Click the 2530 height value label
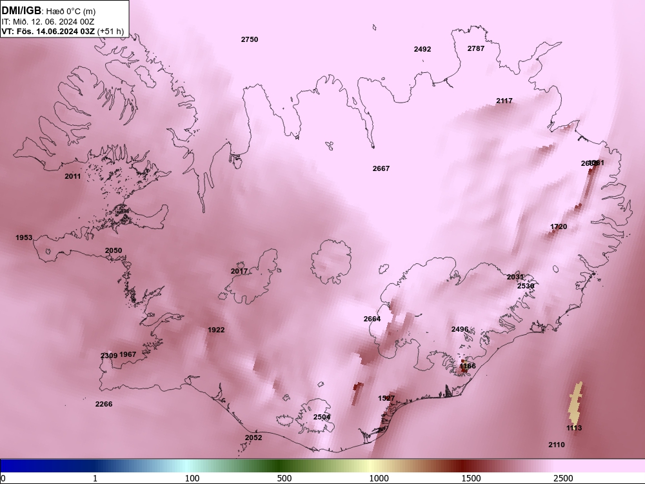Viewport: 645px width, 484px height. pos(525,286)
